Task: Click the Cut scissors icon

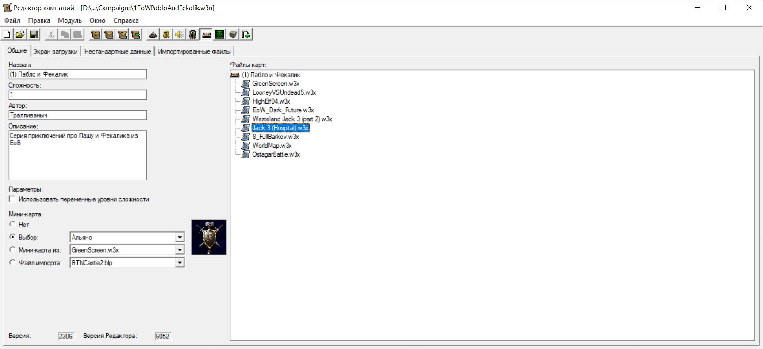Action: [51, 35]
